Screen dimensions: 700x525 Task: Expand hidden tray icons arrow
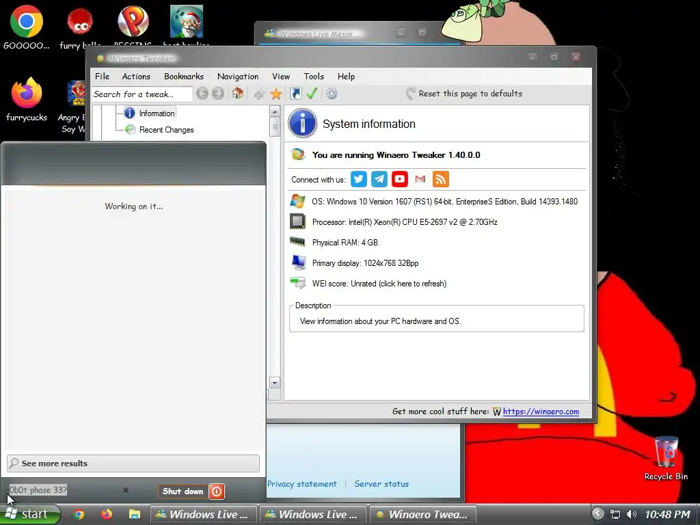point(598,514)
